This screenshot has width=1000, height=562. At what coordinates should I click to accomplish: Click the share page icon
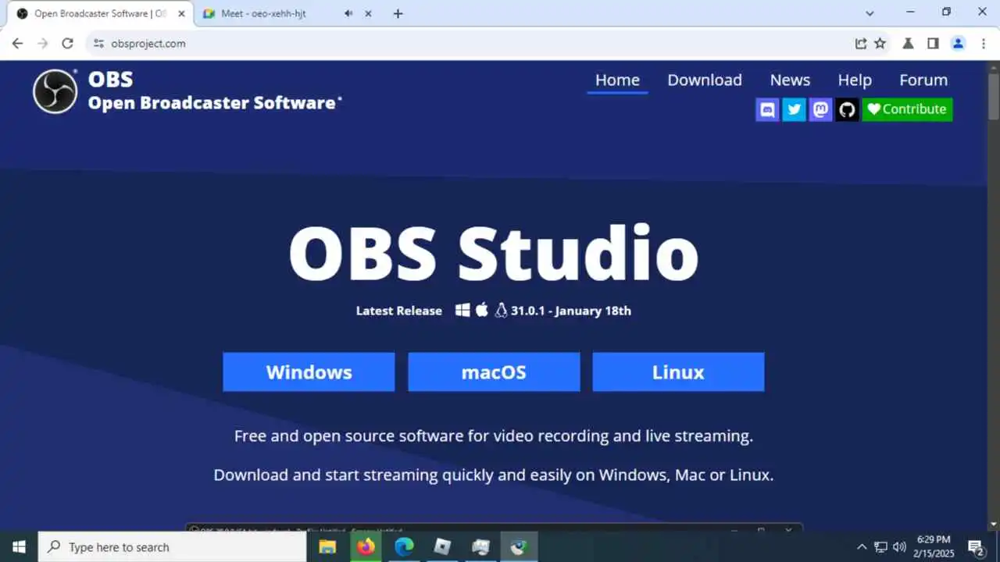pos(860,44)
